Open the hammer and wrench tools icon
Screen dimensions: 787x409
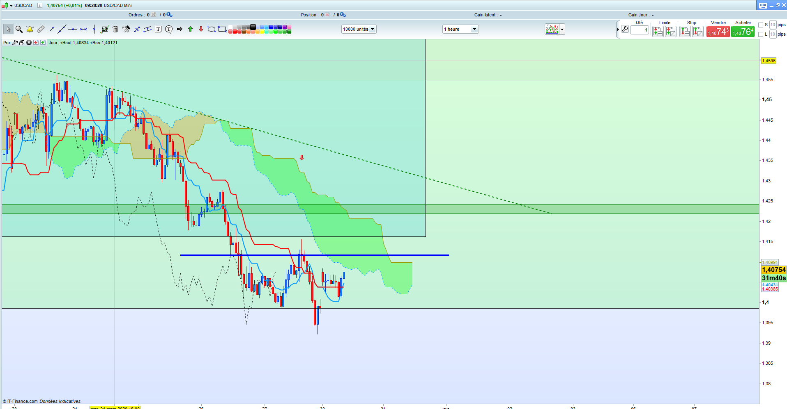pyautogui.click(x=126, y=29)
